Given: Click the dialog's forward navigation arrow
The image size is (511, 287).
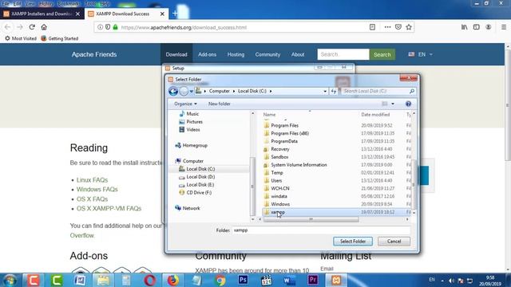Looking at the screenshot, I should (184, 91).
